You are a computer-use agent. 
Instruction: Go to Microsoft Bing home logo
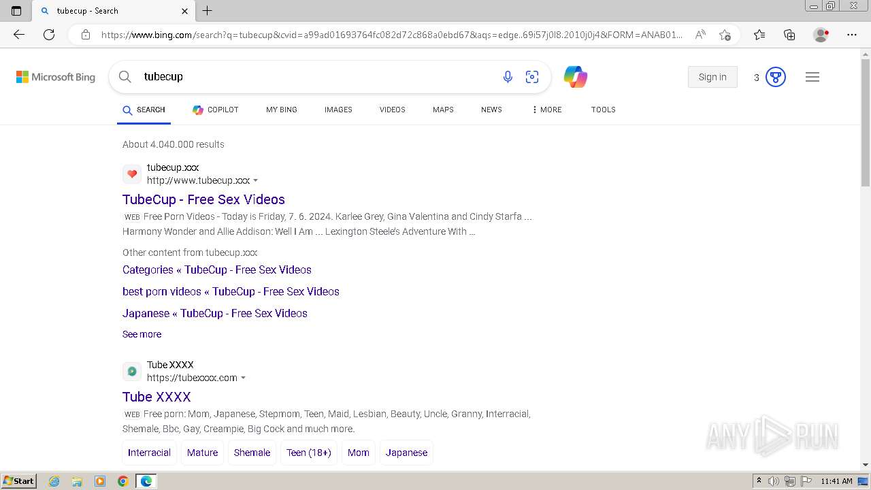[56, 77]
